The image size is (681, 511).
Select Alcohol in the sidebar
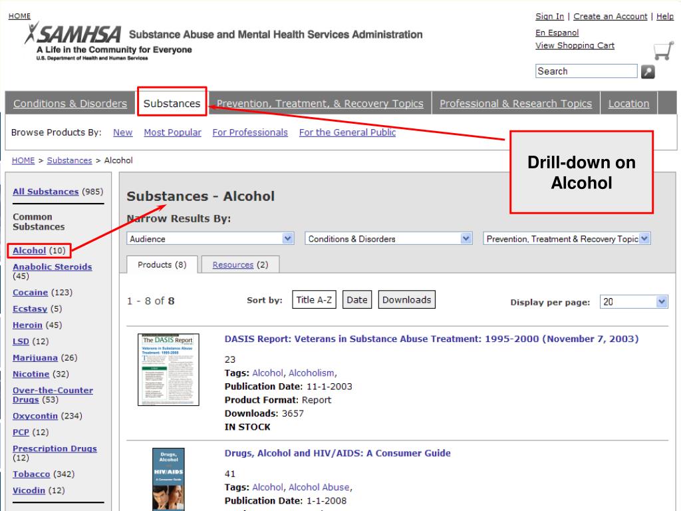click(29, 251)
